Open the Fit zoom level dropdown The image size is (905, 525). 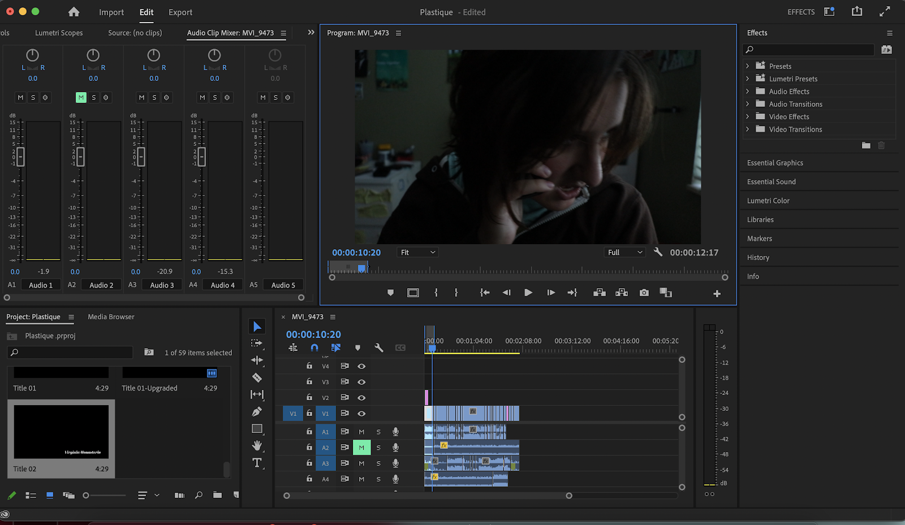pos(418,253)
